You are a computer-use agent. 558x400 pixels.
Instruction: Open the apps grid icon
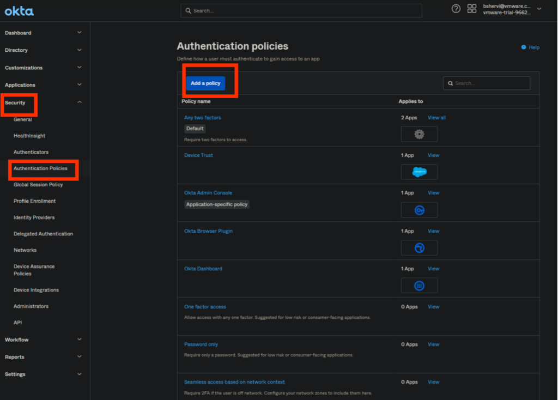472,9
